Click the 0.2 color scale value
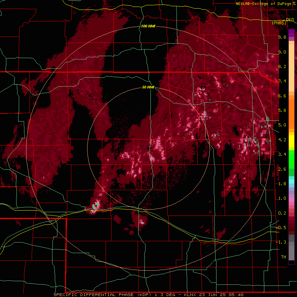297x297 pixels. click(282, 213)
